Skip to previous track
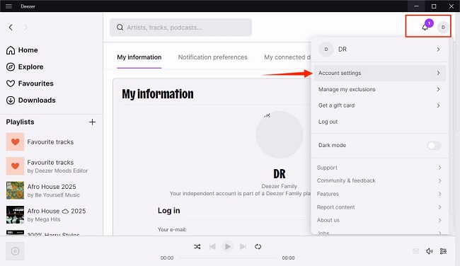The width and height of the screenshot is (460, 266). (x=212, y=247)
